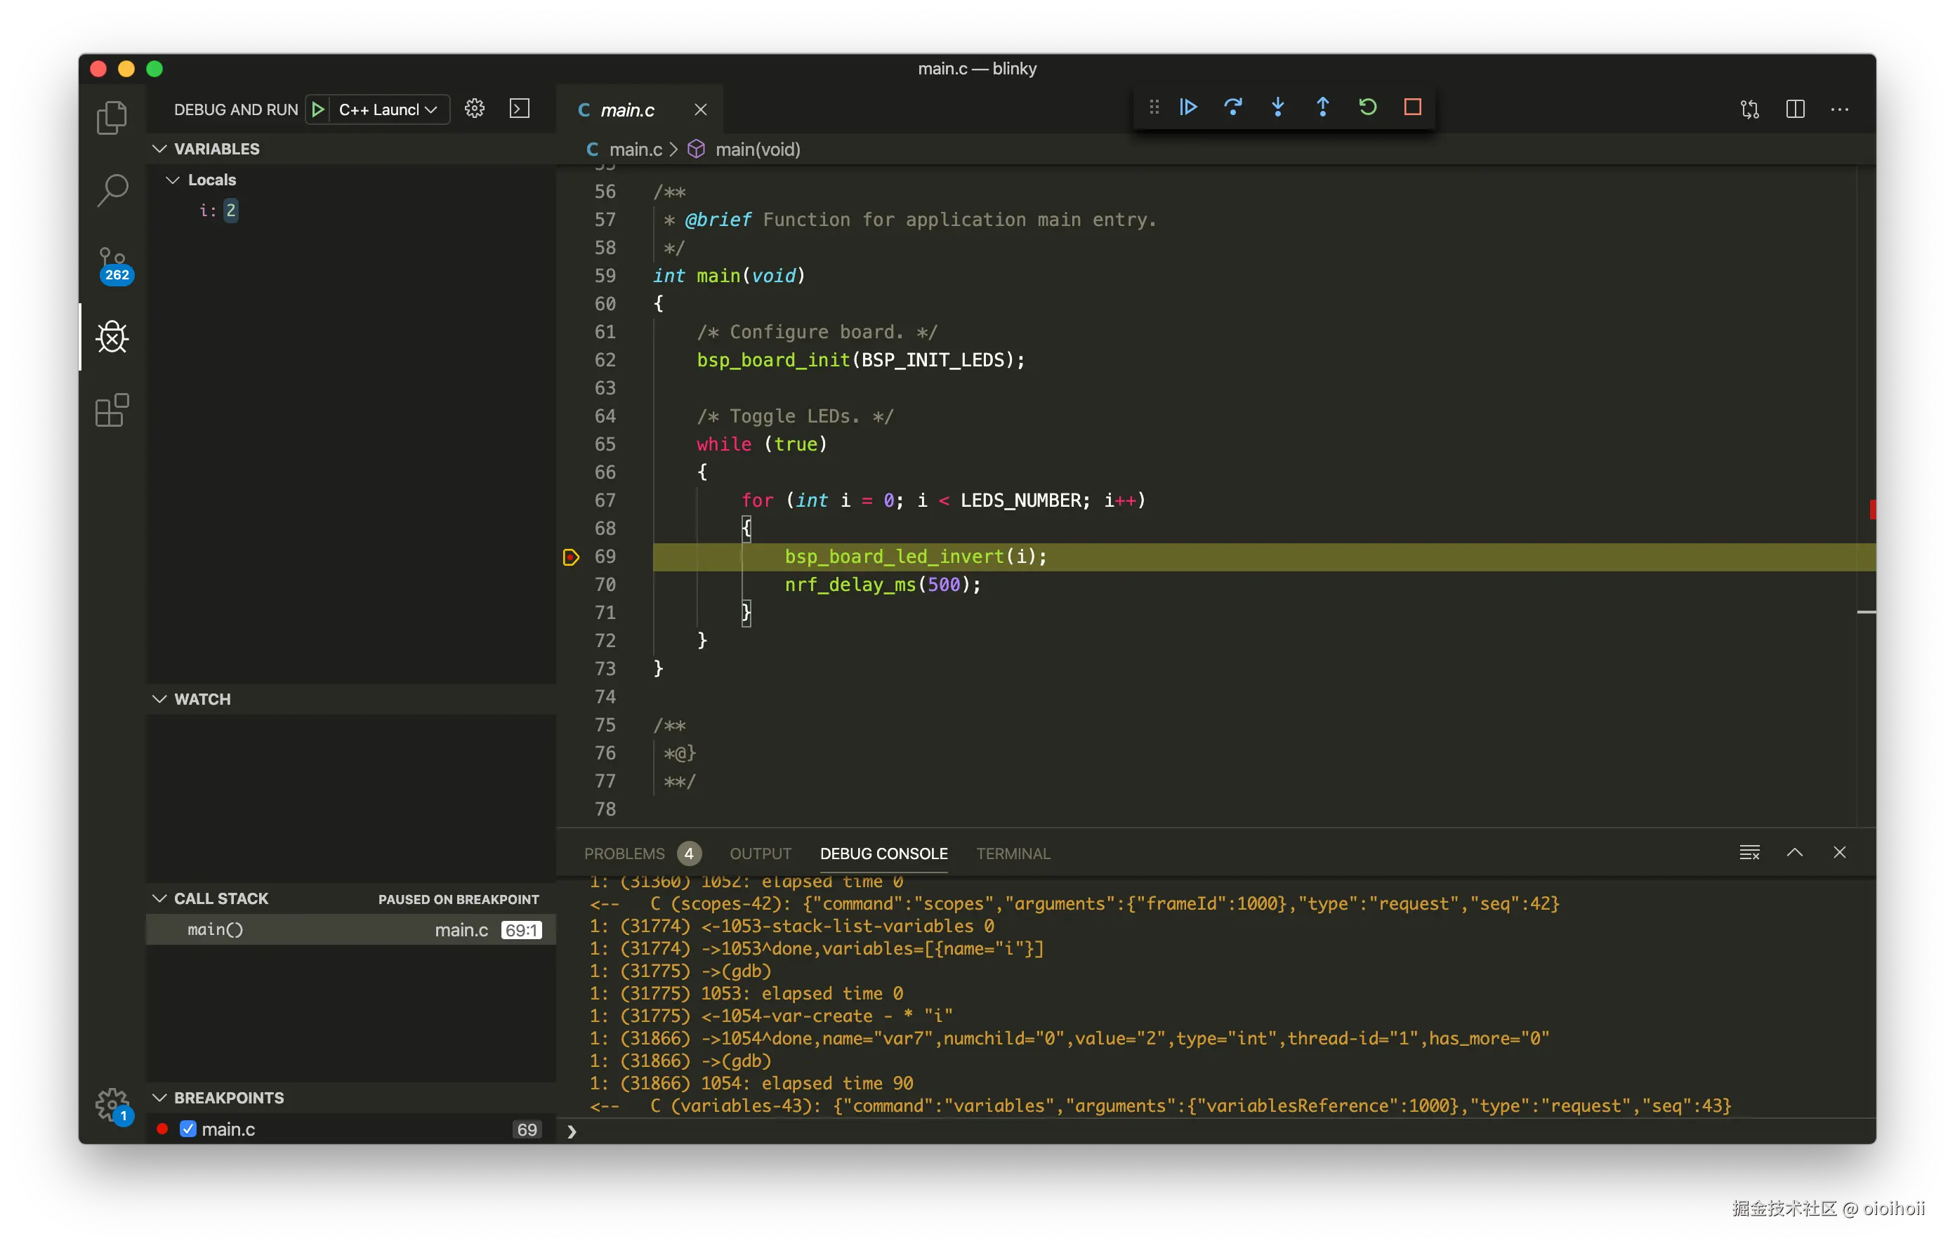The width and height of the screenshot is (1955, 1248).
Task: Split the editor to the right
Action: pyautogui.click(x=1795, y=109)
